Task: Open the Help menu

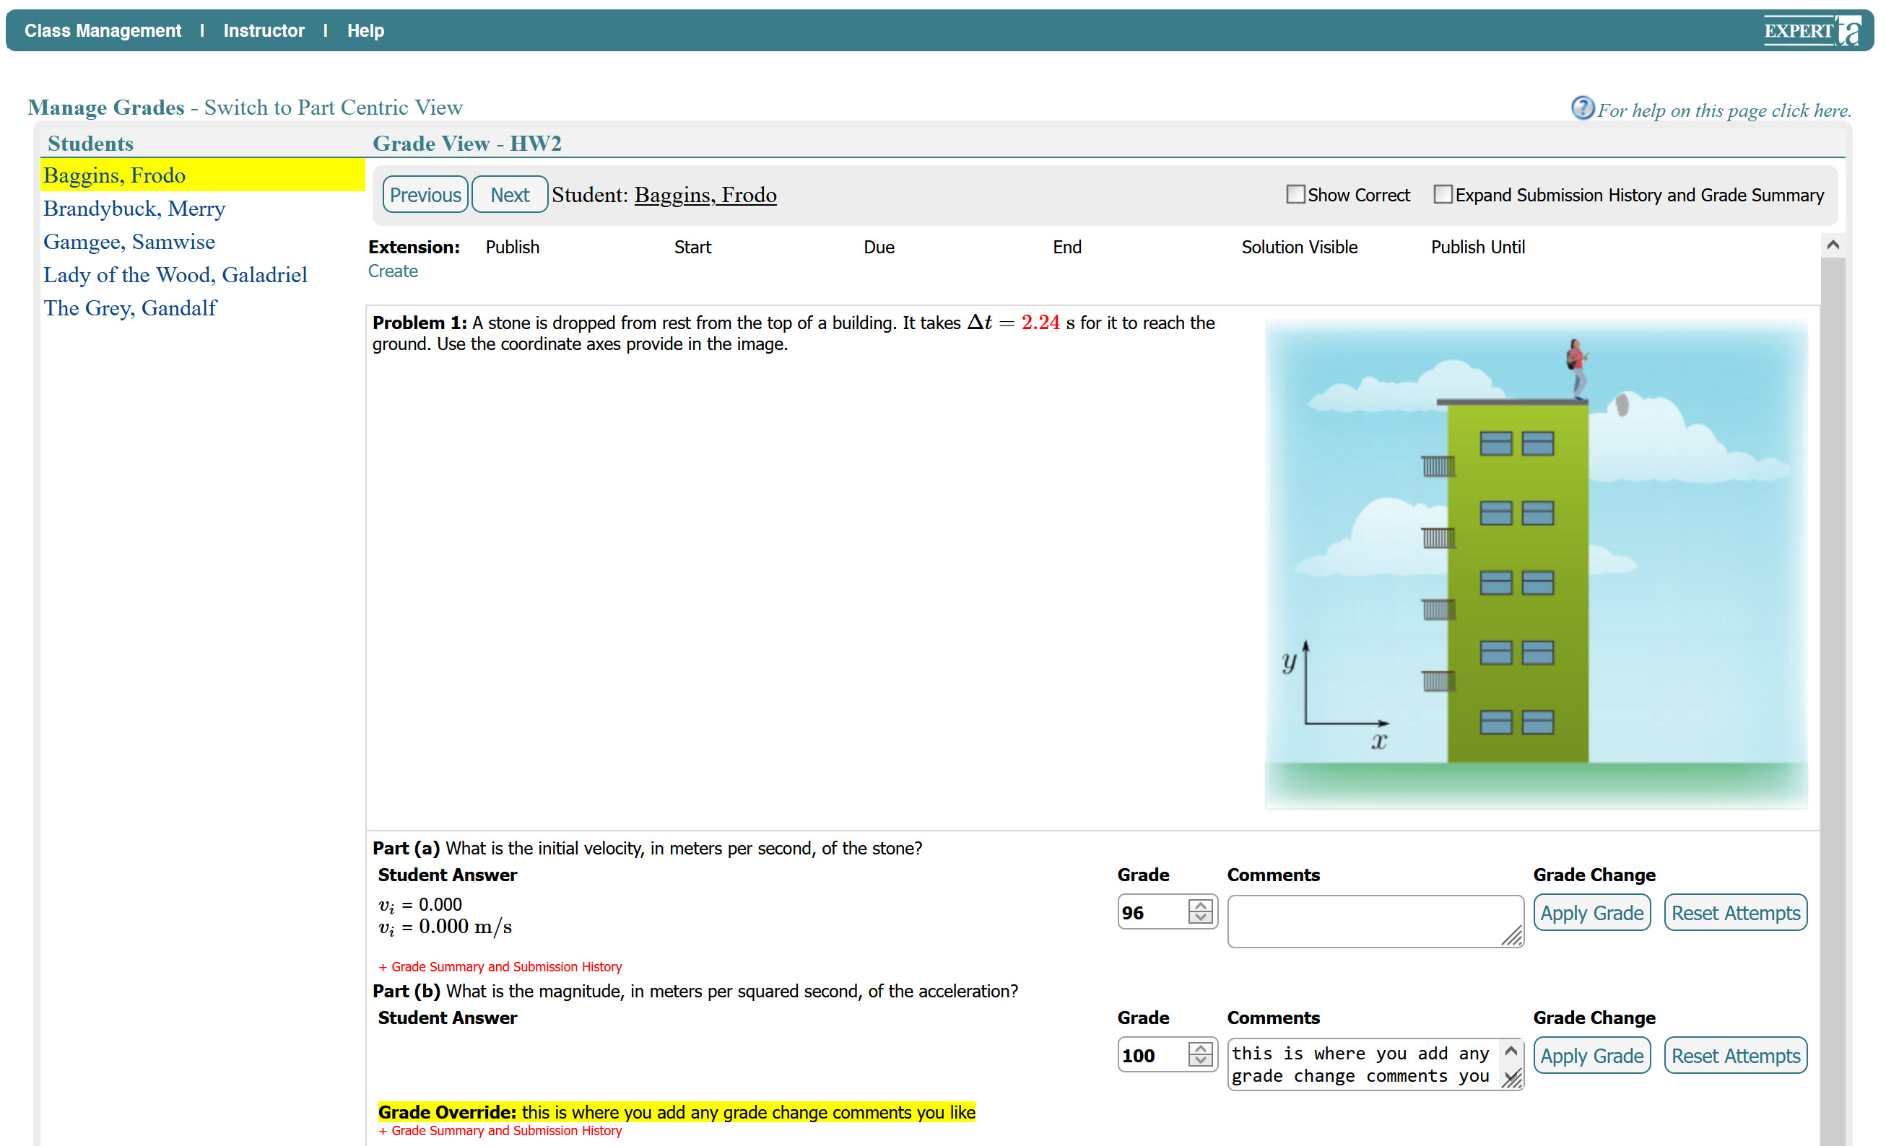Action: (x=365, y=30)
